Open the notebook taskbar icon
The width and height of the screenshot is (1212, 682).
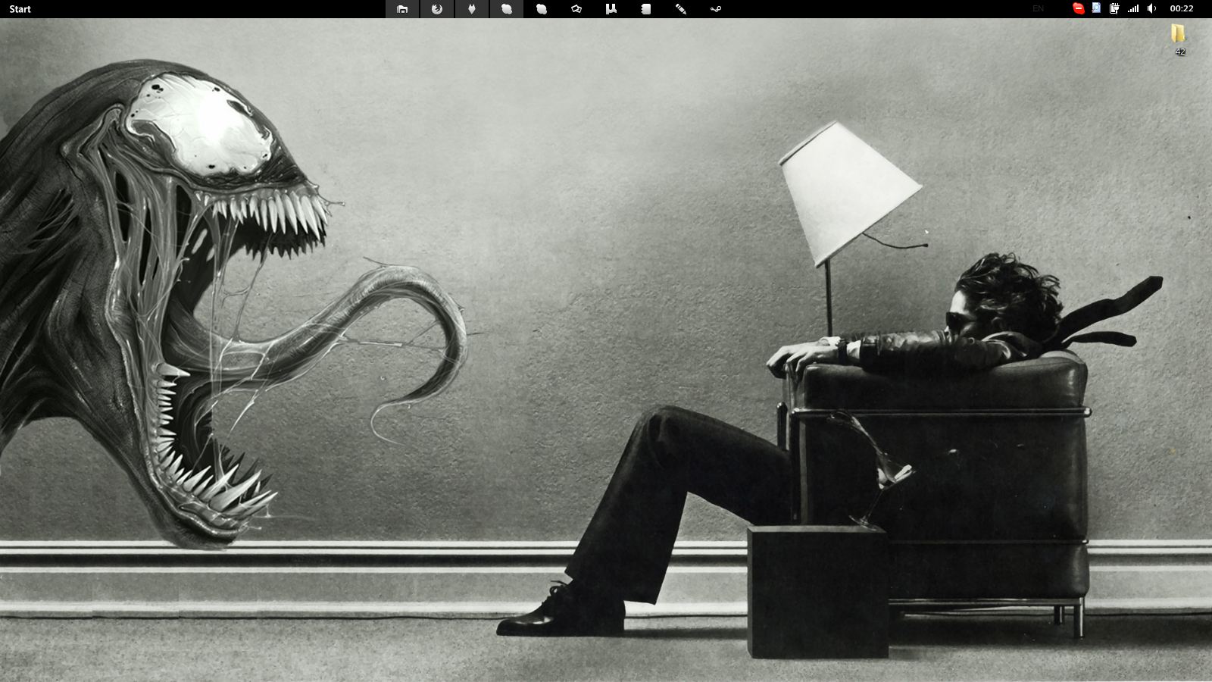(x=646, y=9)
